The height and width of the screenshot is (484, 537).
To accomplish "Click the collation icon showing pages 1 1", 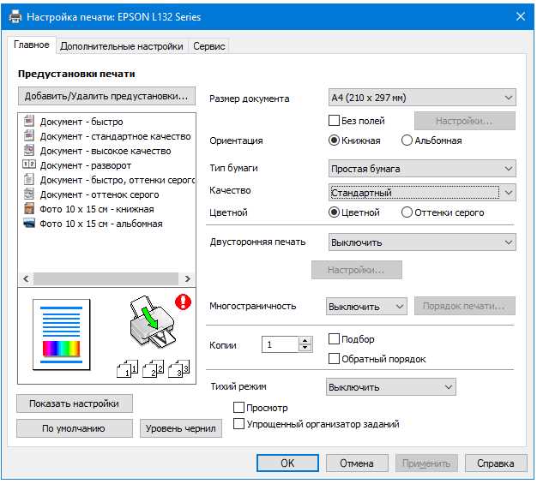I will (128, 369).
